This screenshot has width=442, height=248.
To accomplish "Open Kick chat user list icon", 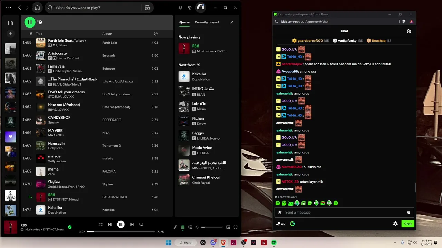I will tap(409, 31).
